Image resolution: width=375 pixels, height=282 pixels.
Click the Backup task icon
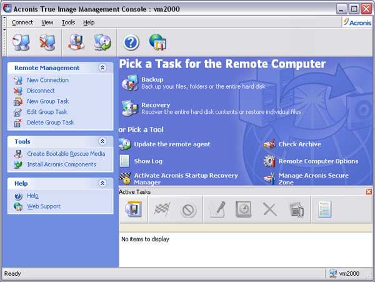coord(130,83)
